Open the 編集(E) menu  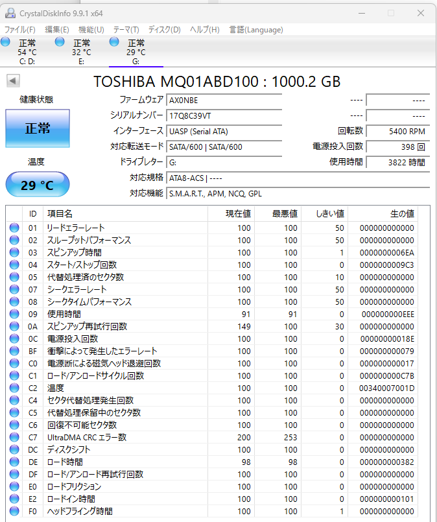point(57,30)
